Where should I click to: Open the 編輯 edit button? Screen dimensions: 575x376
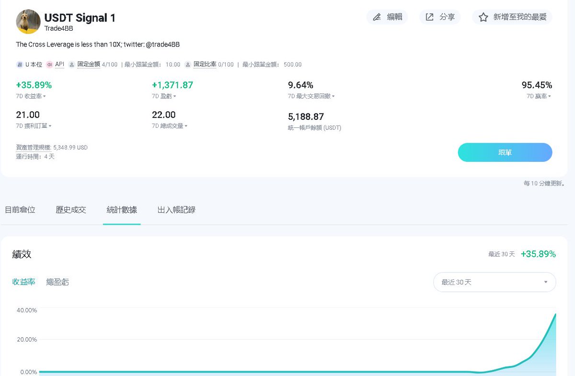pyautogui.click(x=387, y=17)
